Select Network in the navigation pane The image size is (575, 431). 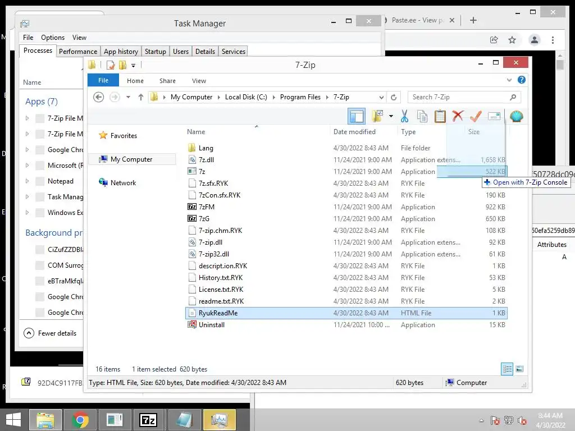click(x=123, y=182)
